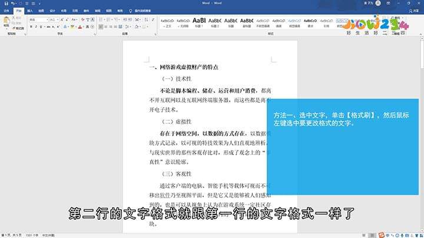Image resolution: width=424 pixels, height=238 pixels.
Task: Apply Title (标题) style
Action: (x=231, y=23)
